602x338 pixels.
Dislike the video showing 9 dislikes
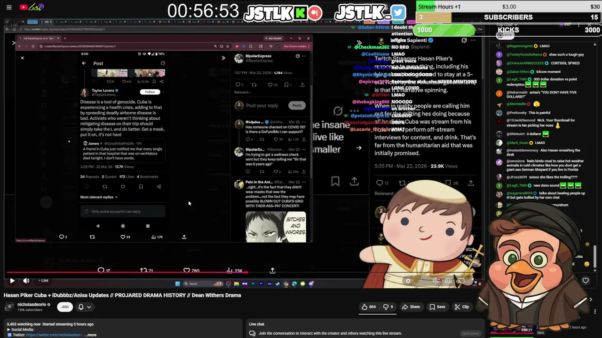[388, 307]
